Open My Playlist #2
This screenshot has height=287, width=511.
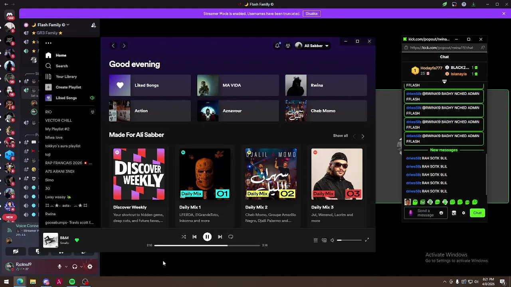(x=57, y=129)
